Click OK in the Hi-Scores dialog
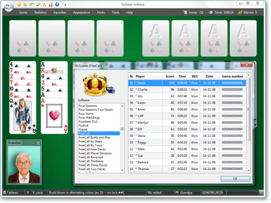The width and height of the screenshot is (271, 203). 235,178
